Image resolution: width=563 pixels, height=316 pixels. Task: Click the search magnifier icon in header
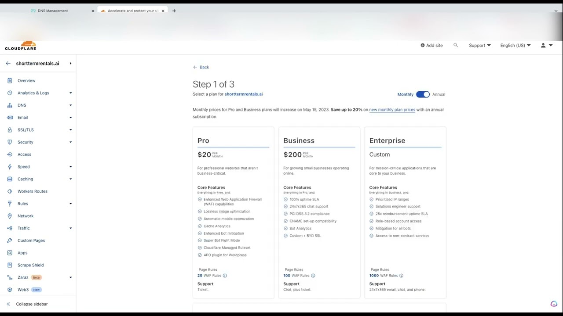(x=456, y=45)
